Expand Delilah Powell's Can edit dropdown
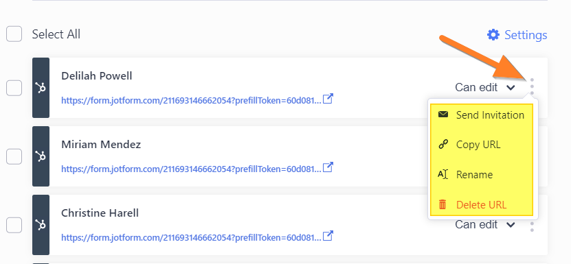Viewport: 571px width, 264px height. [x=485, y=87]
